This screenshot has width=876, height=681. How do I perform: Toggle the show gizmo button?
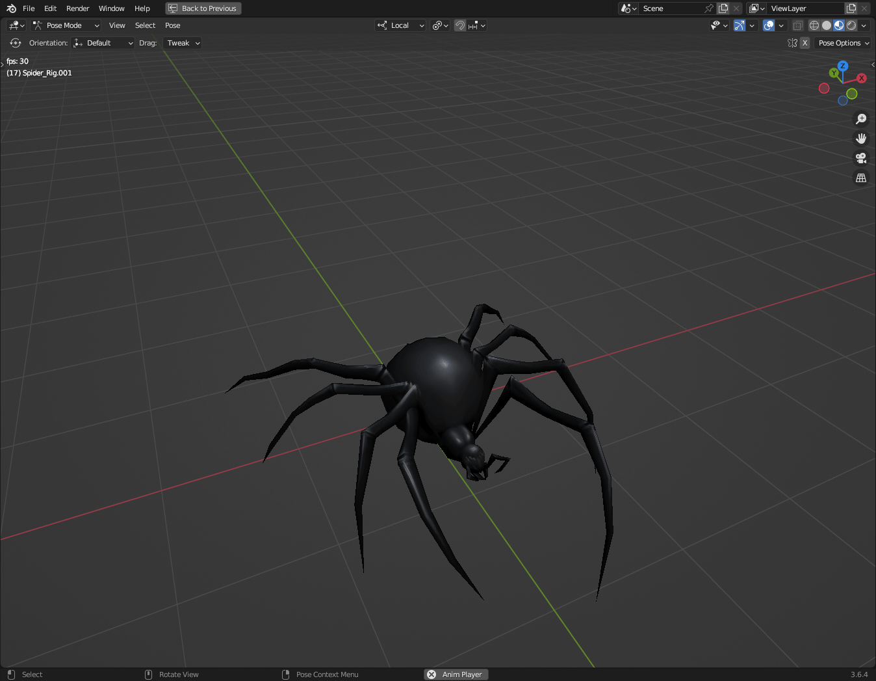pyautogui.click(x=740, y=25)
